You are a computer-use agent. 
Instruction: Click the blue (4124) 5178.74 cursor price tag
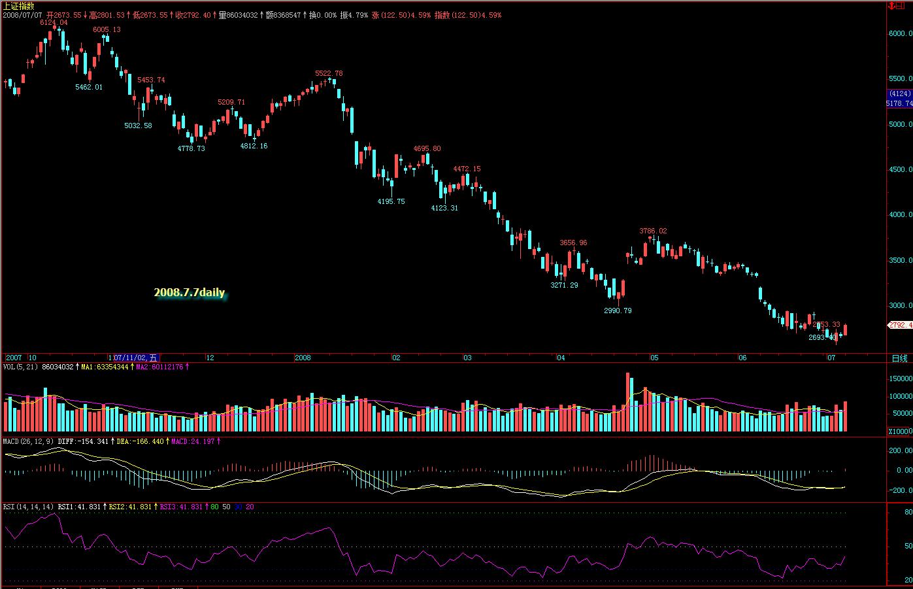click(899, 99)
